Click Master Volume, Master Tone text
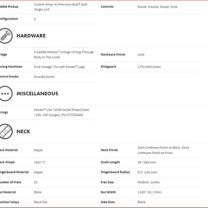This screenshot has height=208, width=208. coord(157,7)
